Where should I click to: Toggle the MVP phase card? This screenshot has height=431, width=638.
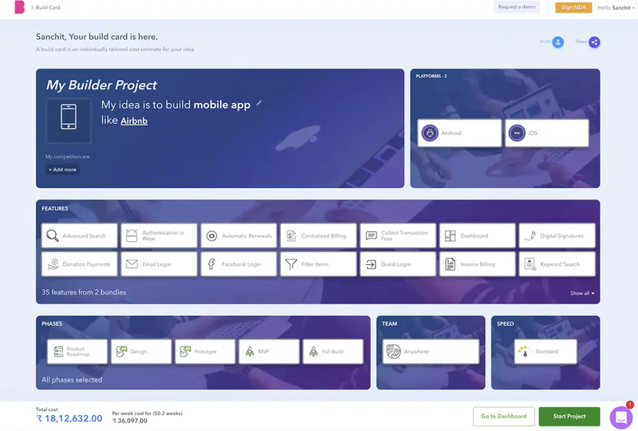click(x=269, y=351)
